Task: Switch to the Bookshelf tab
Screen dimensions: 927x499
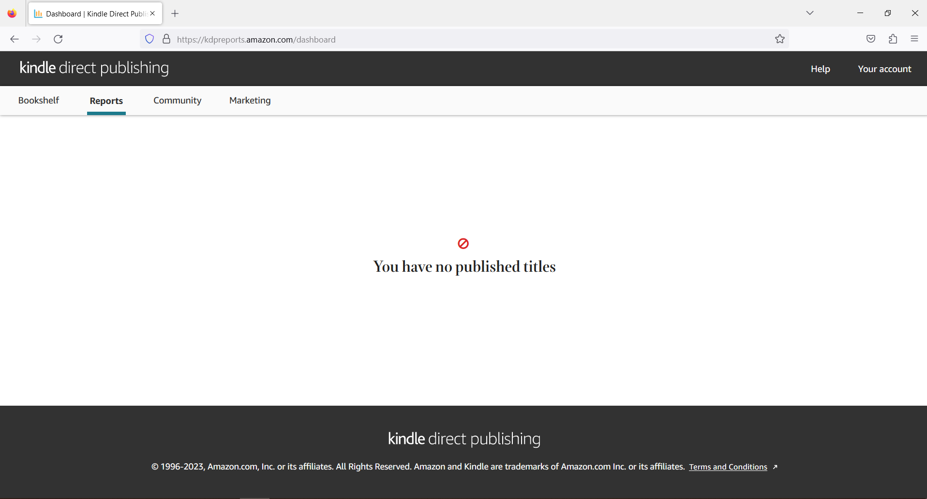Action: [38, 101]
